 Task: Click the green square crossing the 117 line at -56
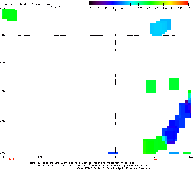tap(151, 86)
